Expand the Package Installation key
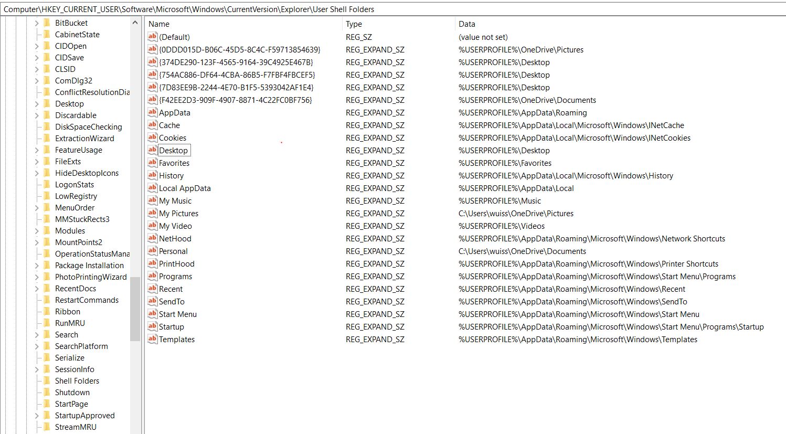This screenshot has height=434, width=786. coord(37,266)
